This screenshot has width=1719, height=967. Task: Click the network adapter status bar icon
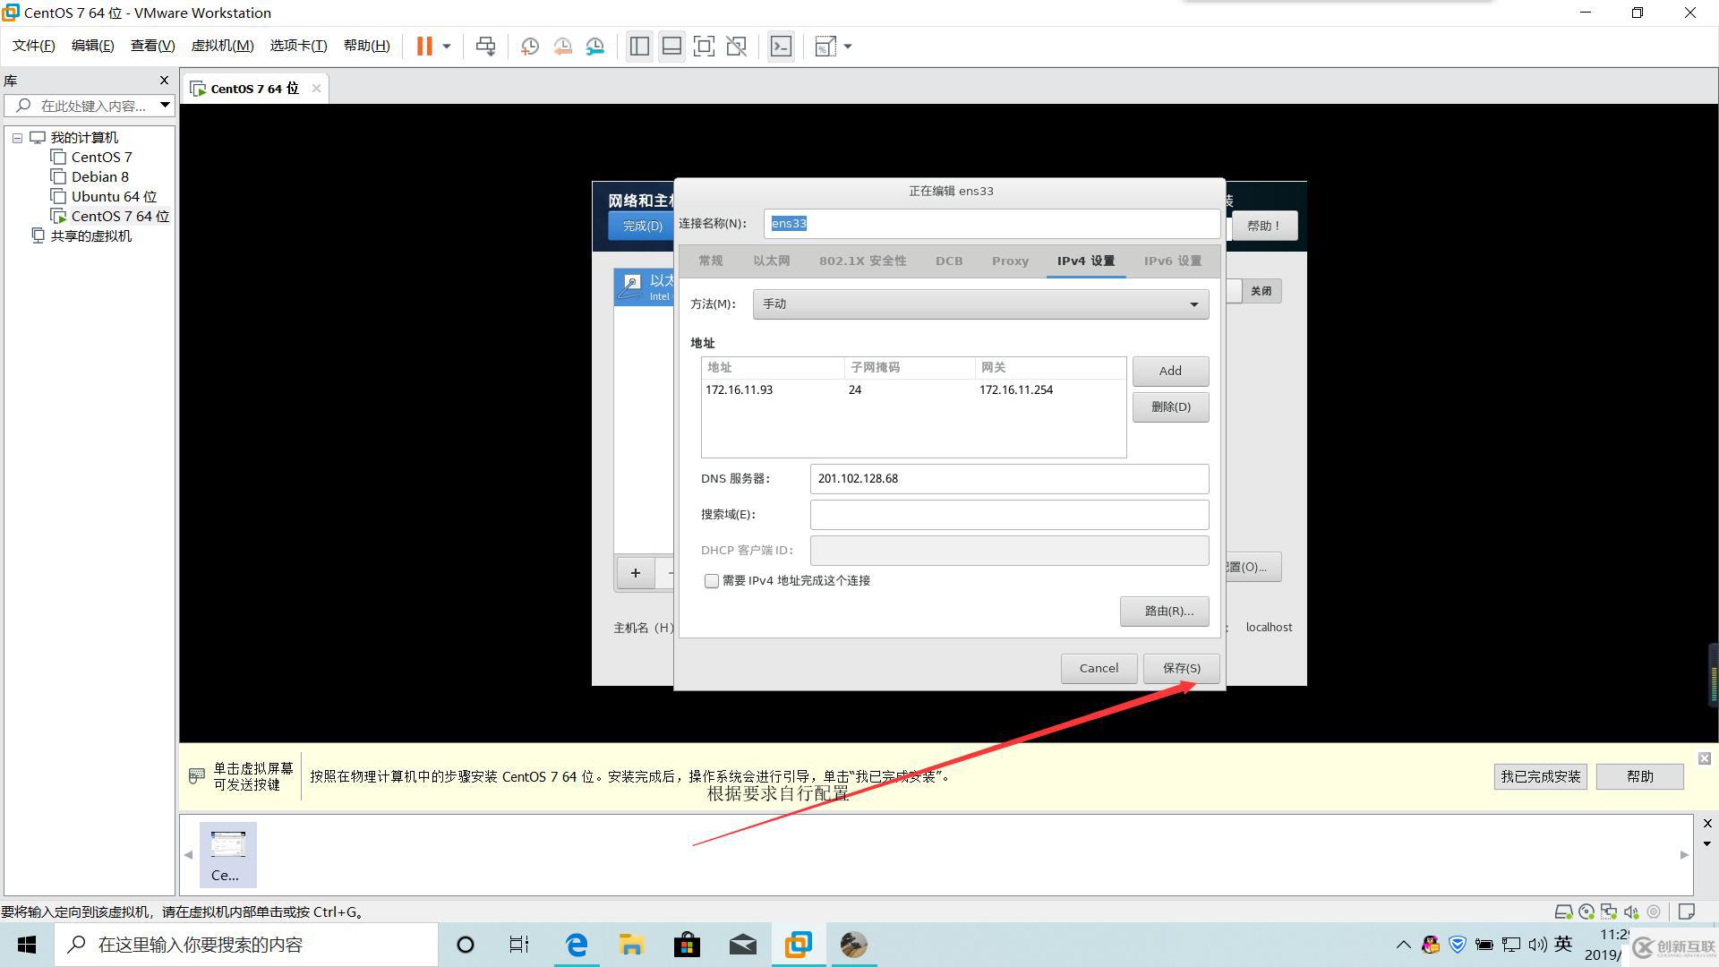(x=1609, y=911)
